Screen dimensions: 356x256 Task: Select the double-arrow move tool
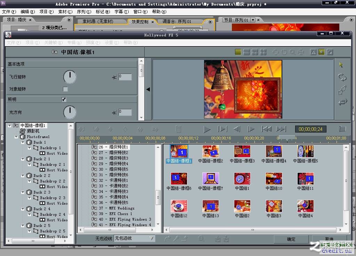click(x=342, y=102)
